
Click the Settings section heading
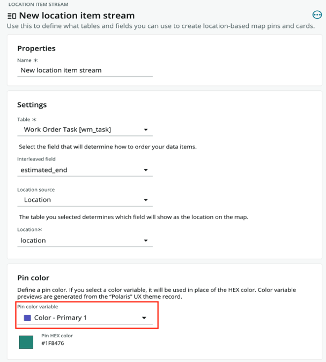point(32,105)
